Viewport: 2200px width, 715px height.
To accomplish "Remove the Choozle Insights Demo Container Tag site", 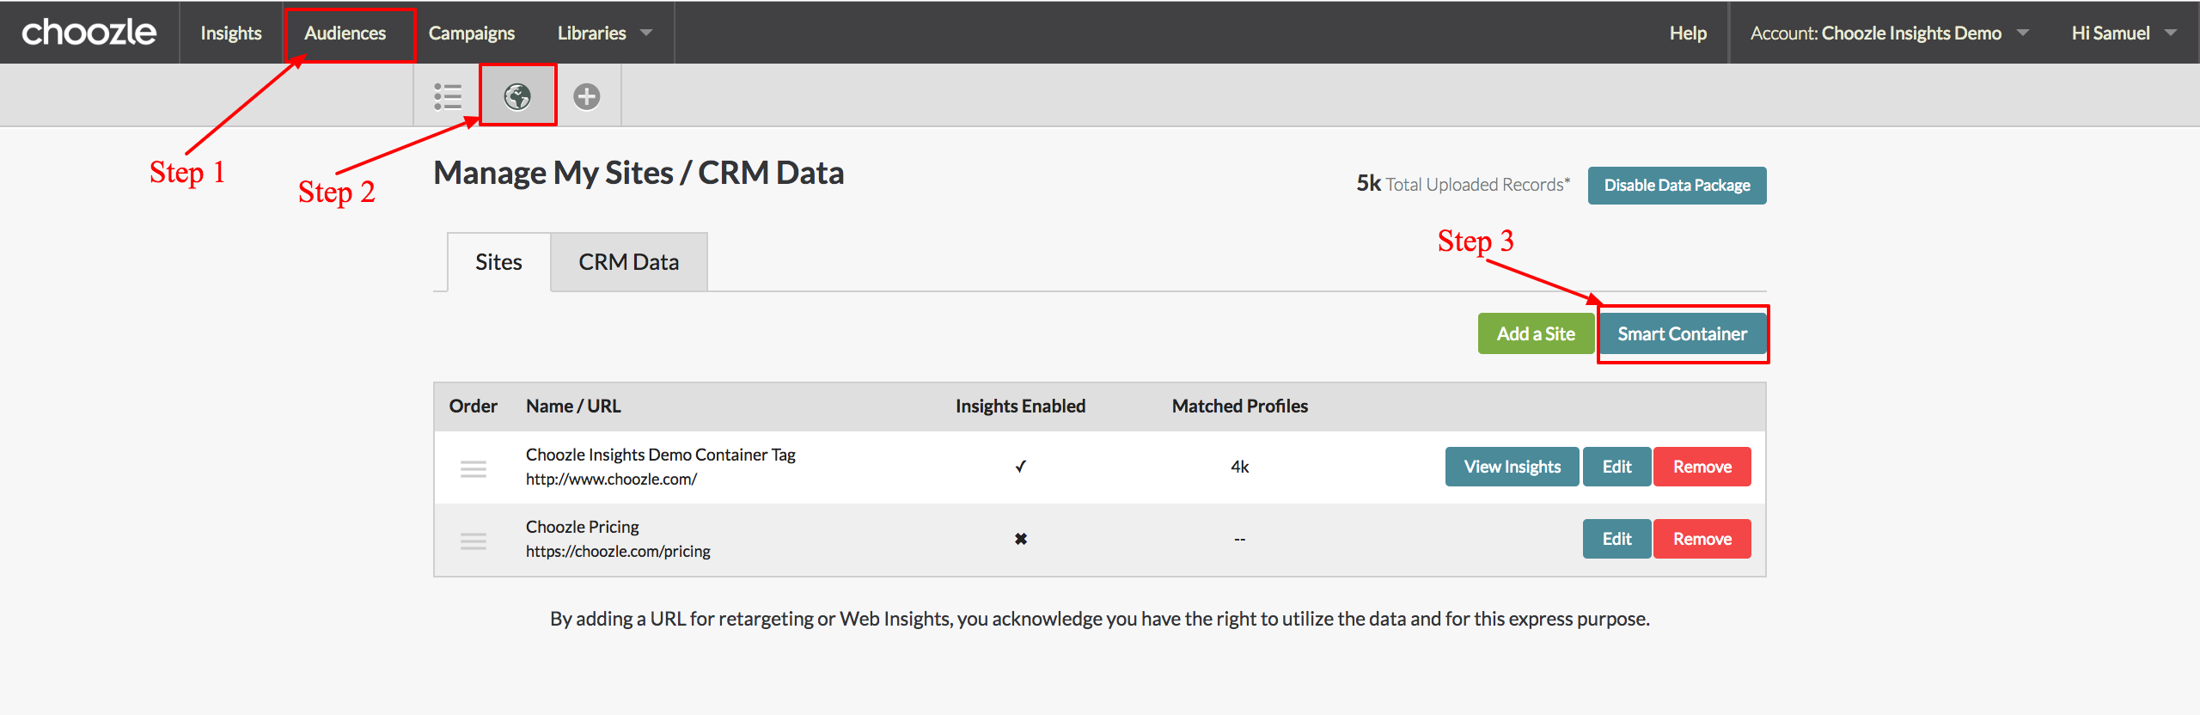I will [1702, 467].
